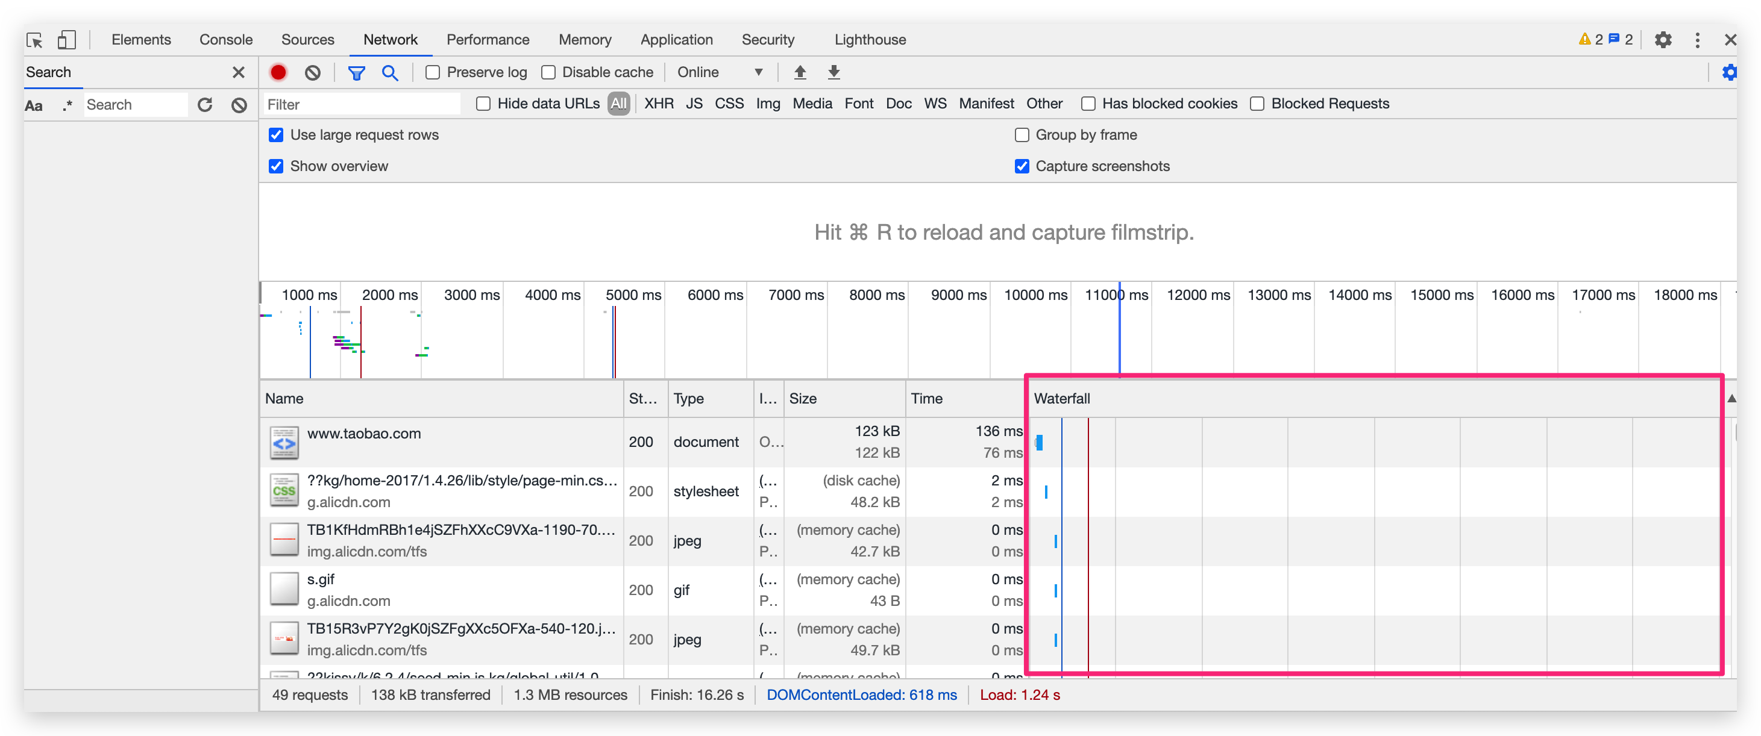Toggle the blue filter funnel icon

(x=356, y=72)
